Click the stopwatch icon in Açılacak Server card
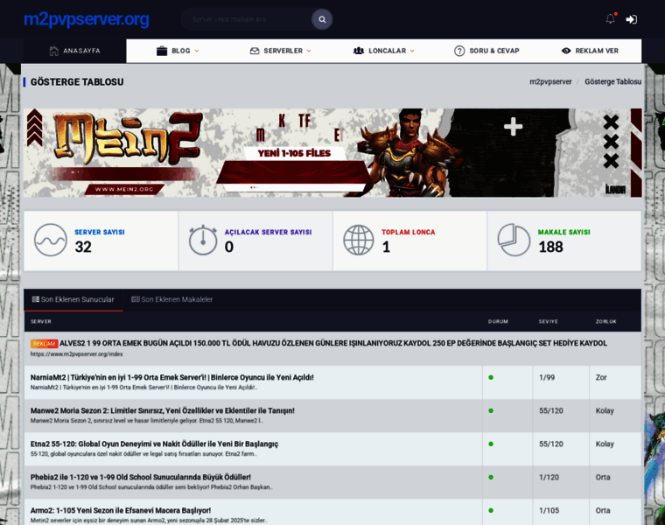 [203, 240]
